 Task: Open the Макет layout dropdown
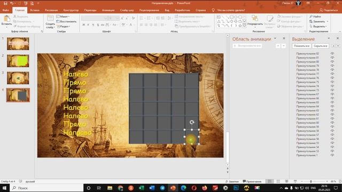[x=63, y=17]
